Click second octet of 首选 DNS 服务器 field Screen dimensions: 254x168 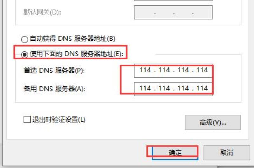pos(164,70)
